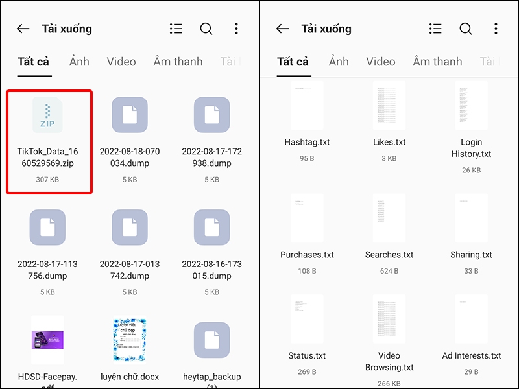Image resolution: width=519 pixels, height=389 pixels.
Task: Open 2022-08-17-172938.dump file icon
Action: (212, 115)
